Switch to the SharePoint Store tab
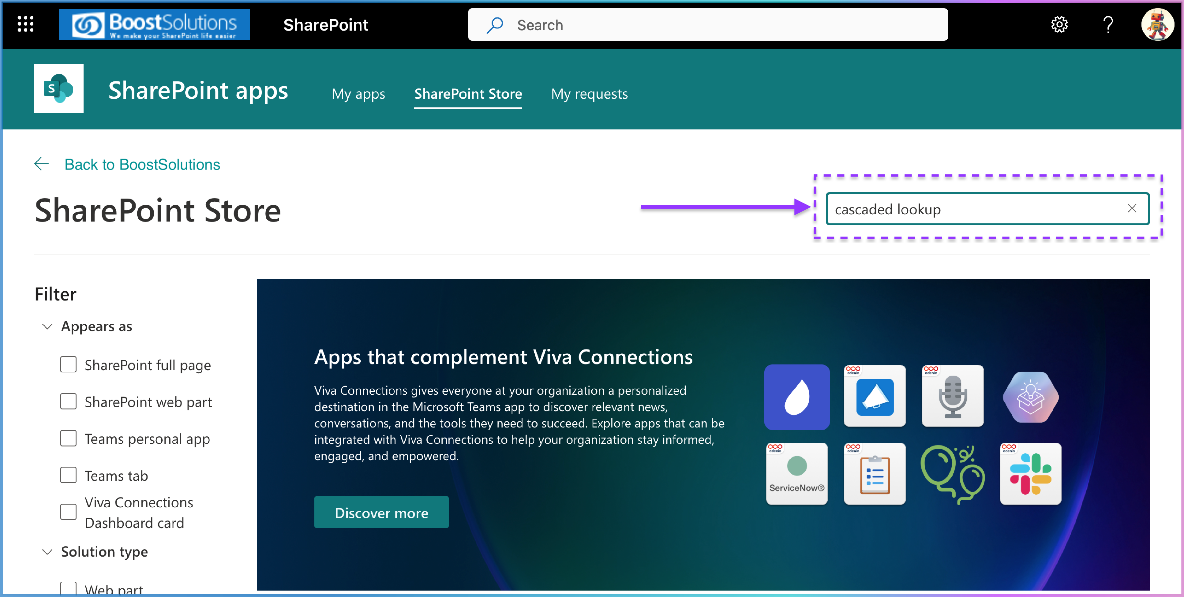The height and width of the screenshot is (597, 1184). [468, 94]
